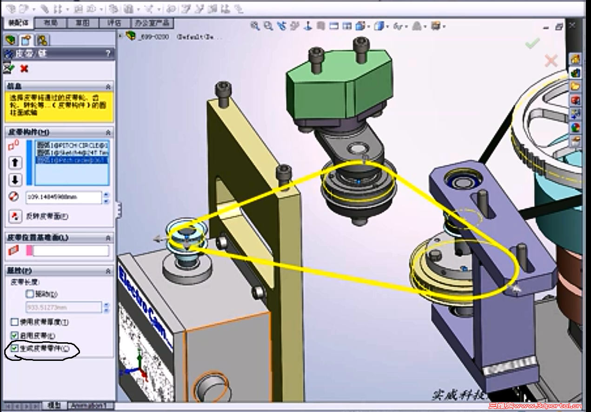Select the first arc entry in belt members list
The height and width of the screenshot is (412, 591).
[72, 145]
